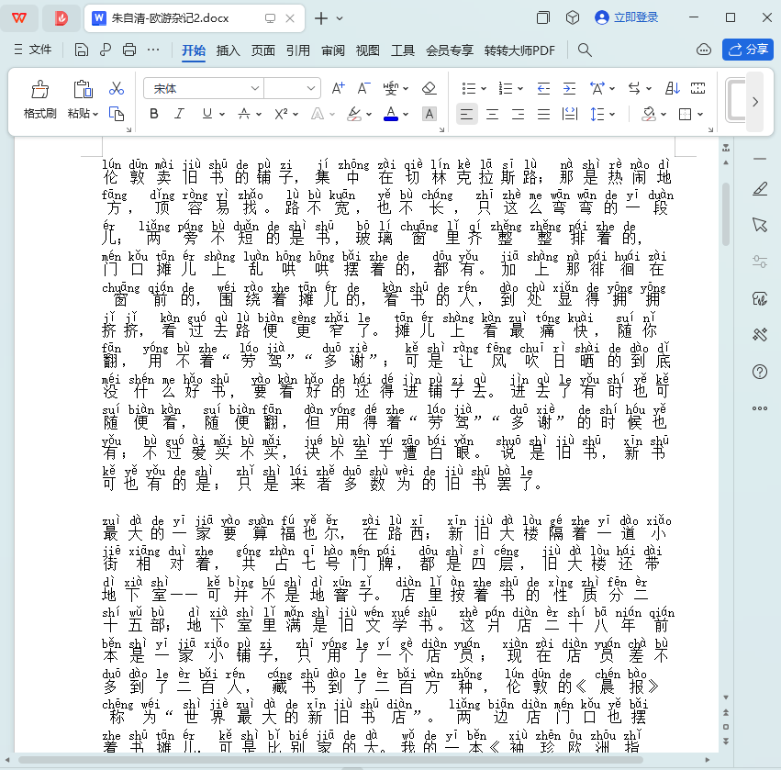781x770 pixels.
Task: Click the distributed alignment icon
Action: [569, 114]
